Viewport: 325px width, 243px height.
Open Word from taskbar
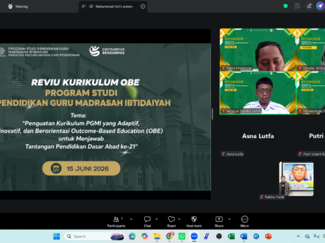pos(243,236)
